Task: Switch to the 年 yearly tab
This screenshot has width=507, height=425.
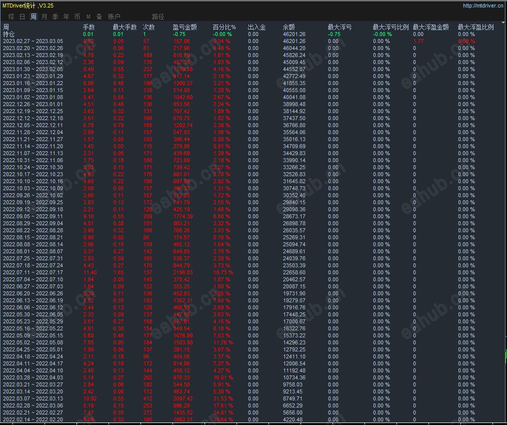Action: [66, 17]
